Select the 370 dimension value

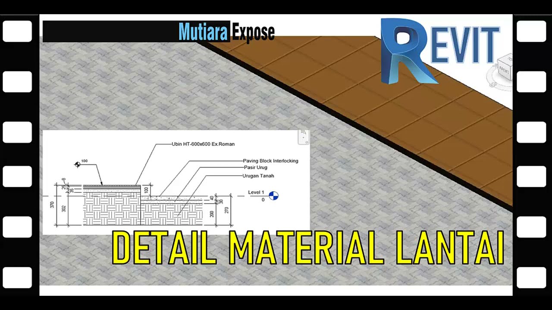(x=52, y=205)
